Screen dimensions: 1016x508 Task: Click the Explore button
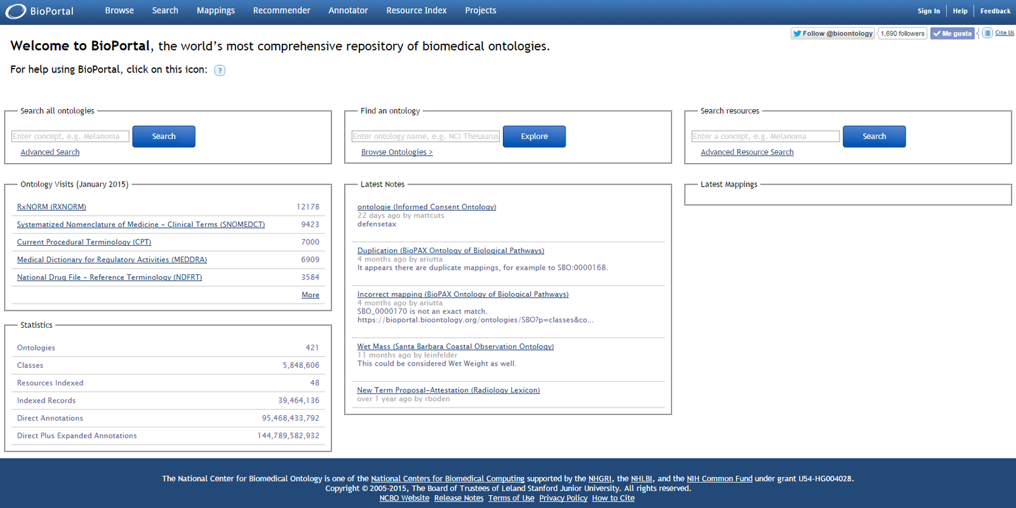534,137
